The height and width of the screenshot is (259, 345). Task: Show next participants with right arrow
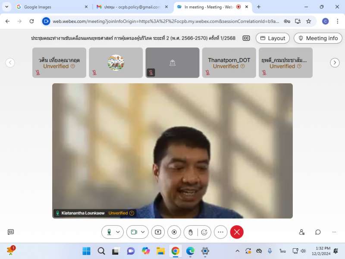tap(335, 63)
